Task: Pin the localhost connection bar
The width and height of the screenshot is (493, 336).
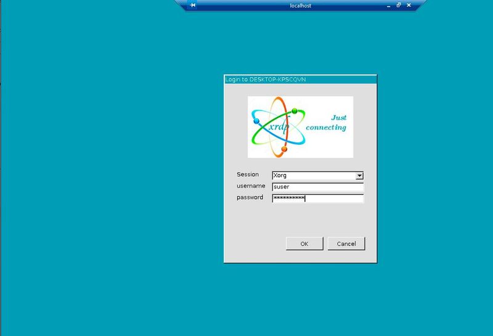Action: pos(192,5)
